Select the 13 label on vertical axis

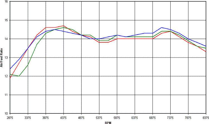click(x=6, y=57)
